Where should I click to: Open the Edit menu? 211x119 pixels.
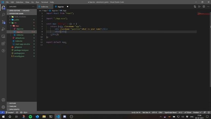tap(12, 2)
